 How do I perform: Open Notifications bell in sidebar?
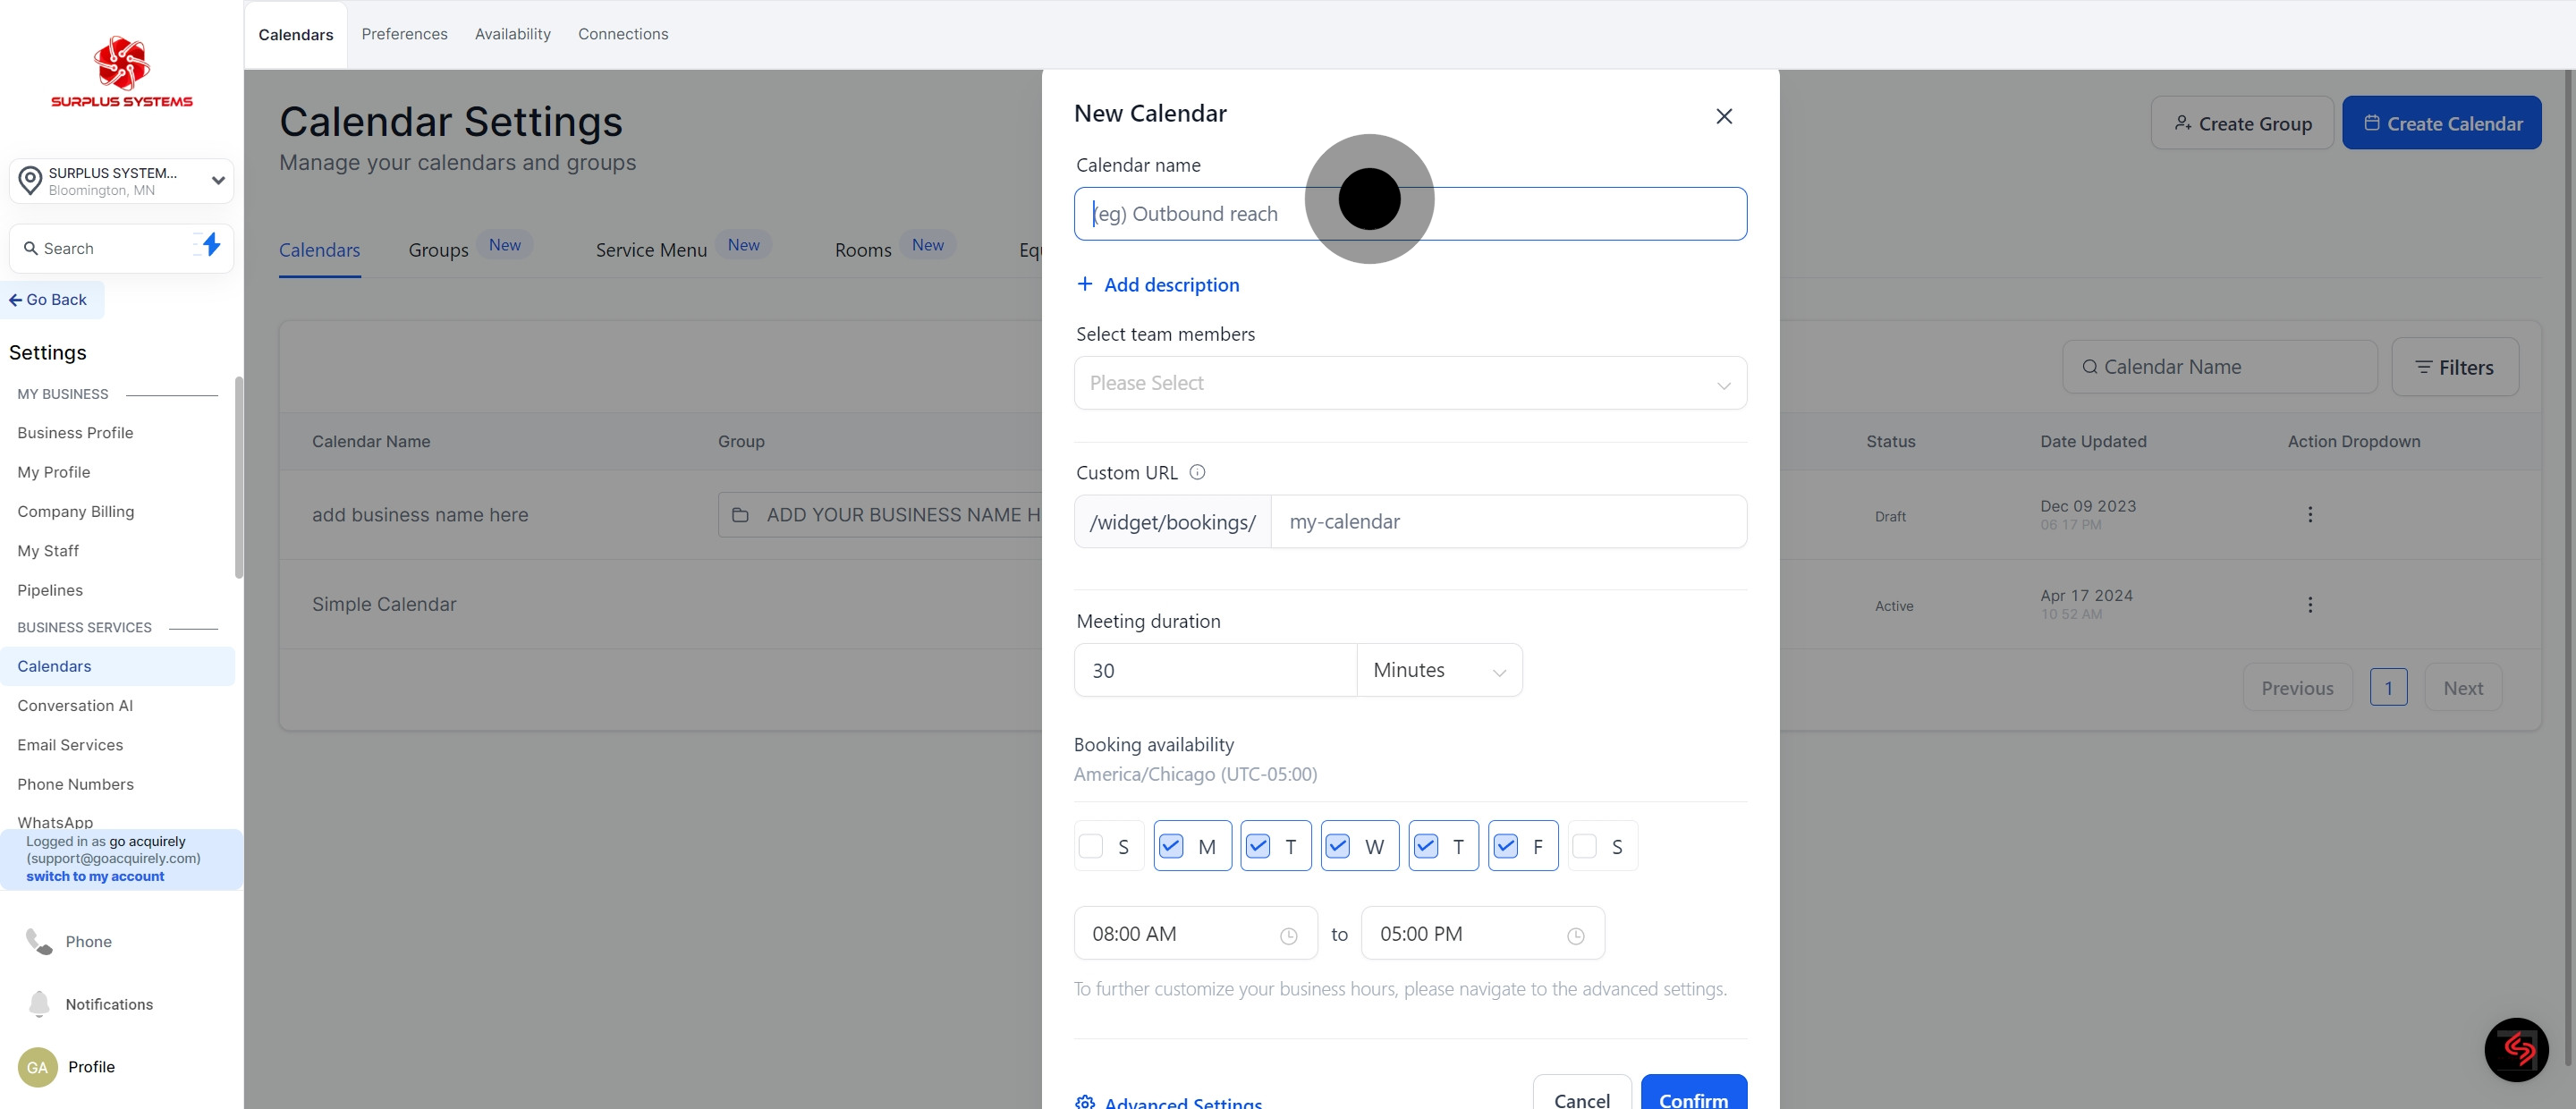tap(39, 1003)
